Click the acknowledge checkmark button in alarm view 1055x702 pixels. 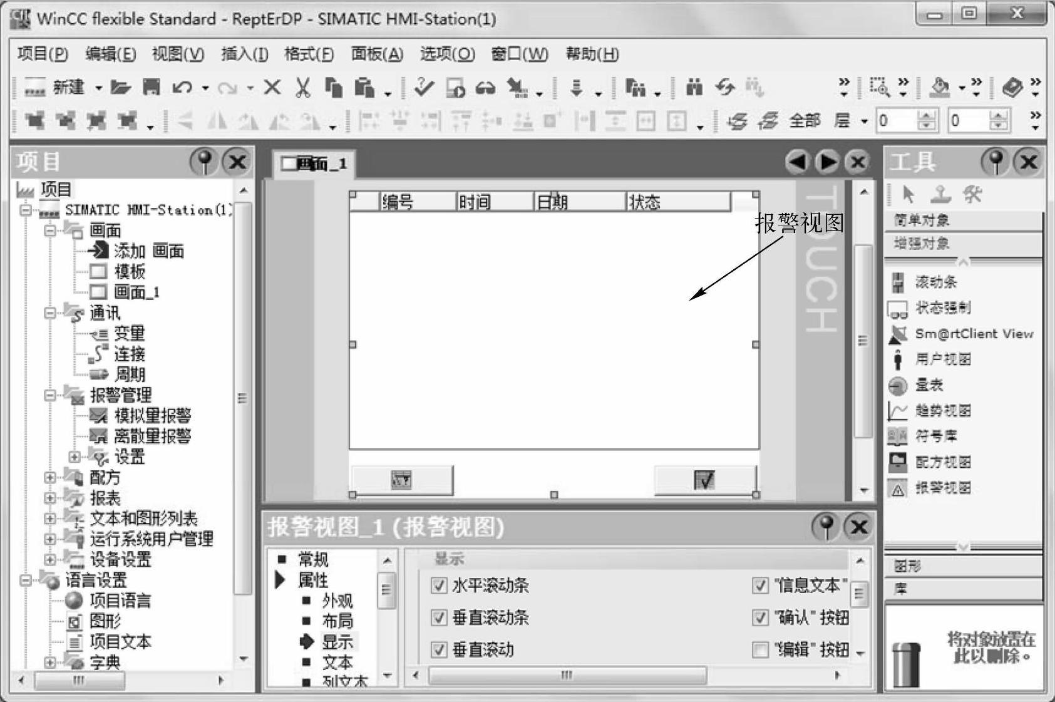(x=705, y=480)
